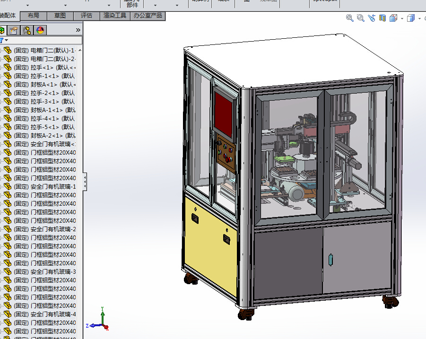Image resolution: width=426 pixels, height=339 pixels.
Task: Switch to the 草图 tab
Action: (60, 16)
